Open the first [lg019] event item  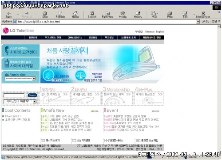[125, 116]
